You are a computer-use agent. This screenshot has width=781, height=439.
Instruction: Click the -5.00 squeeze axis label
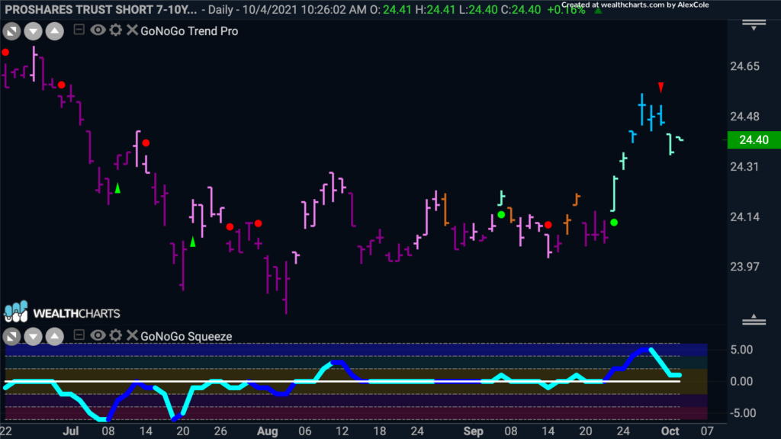point(741,413)
